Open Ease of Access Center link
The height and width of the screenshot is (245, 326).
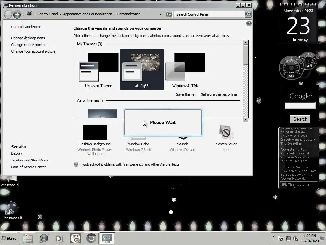tap(28, 167)
